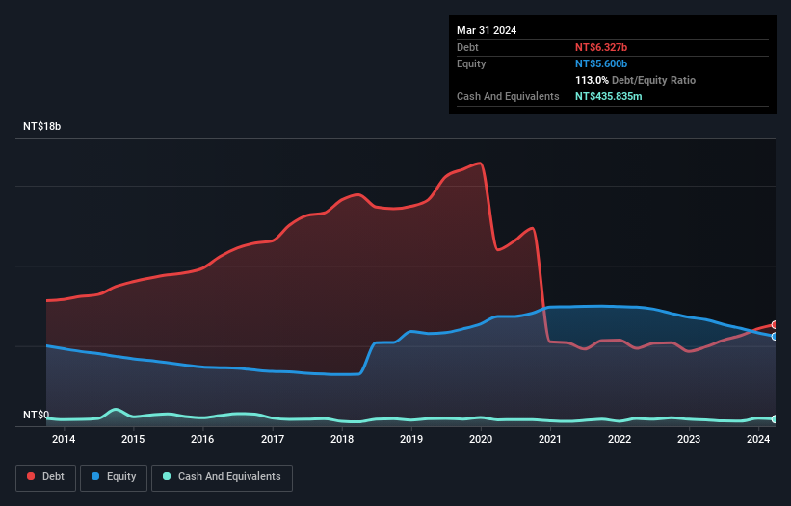Click the NT$5.600b equity value
This screenshot has width=791, height=506.
pos(601,63)
